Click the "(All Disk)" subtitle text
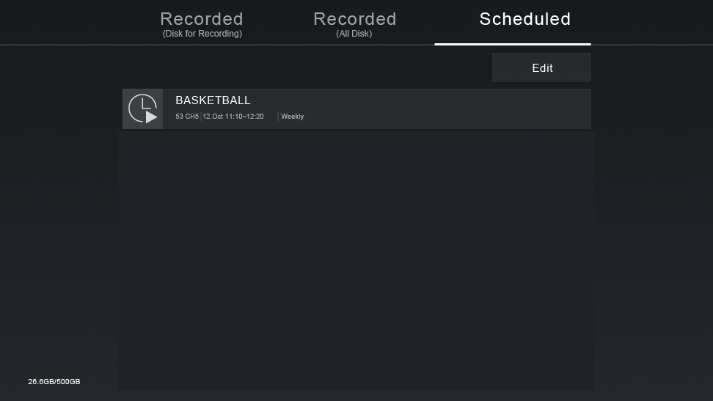 coord(354,34)
